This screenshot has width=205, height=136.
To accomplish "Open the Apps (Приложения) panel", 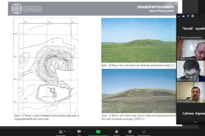I will (144, 132).
